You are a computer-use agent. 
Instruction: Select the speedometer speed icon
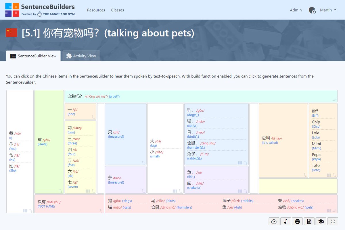(x=274, y=221)
